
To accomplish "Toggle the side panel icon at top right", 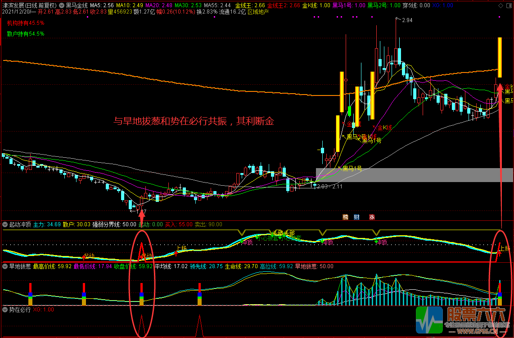I will (509, 5).
